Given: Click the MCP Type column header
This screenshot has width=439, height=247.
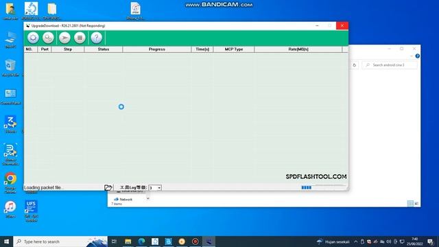Looking at the screenshot, I should (x=234, y=49).
